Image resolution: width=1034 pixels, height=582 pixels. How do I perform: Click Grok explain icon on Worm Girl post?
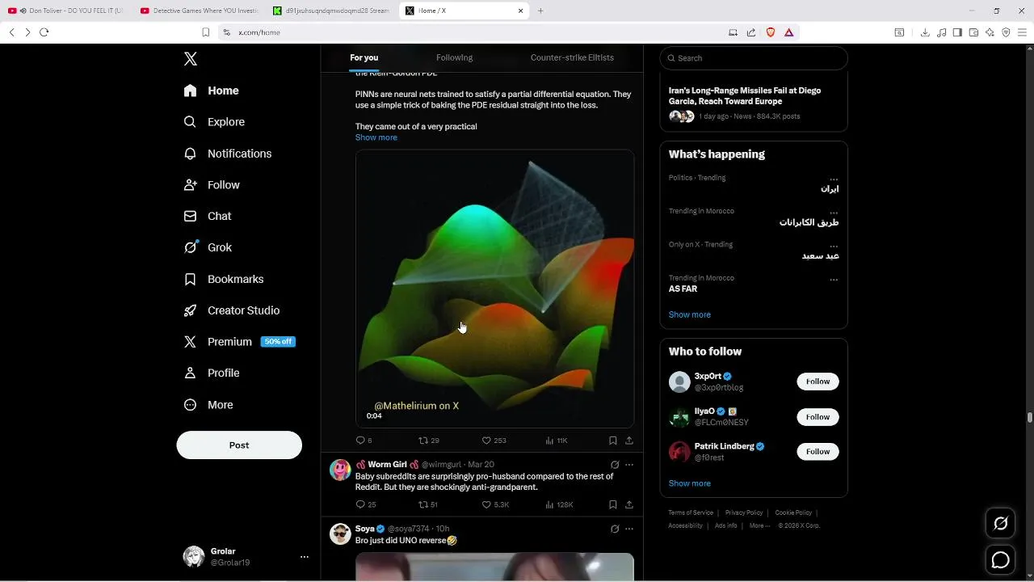tap(615, 465)
